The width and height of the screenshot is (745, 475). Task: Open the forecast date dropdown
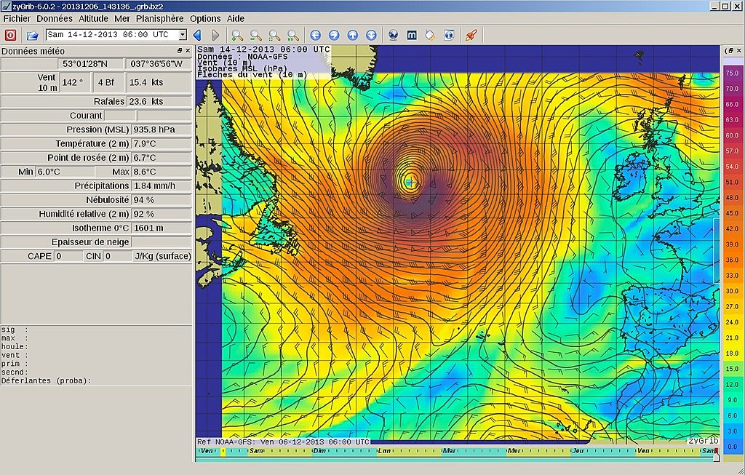tap(183, 35)
